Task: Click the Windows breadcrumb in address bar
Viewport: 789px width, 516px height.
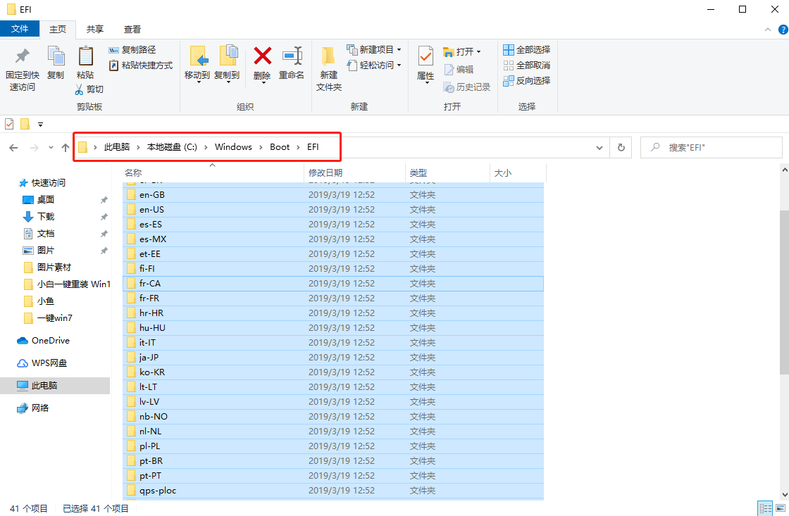Action: pos(233,147)
